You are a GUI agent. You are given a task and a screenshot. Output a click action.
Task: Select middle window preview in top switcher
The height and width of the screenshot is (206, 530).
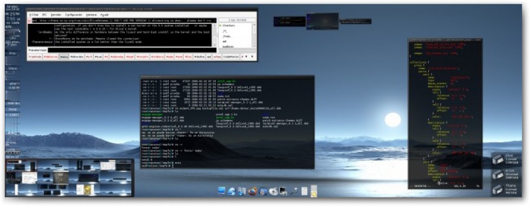[322, 21]
